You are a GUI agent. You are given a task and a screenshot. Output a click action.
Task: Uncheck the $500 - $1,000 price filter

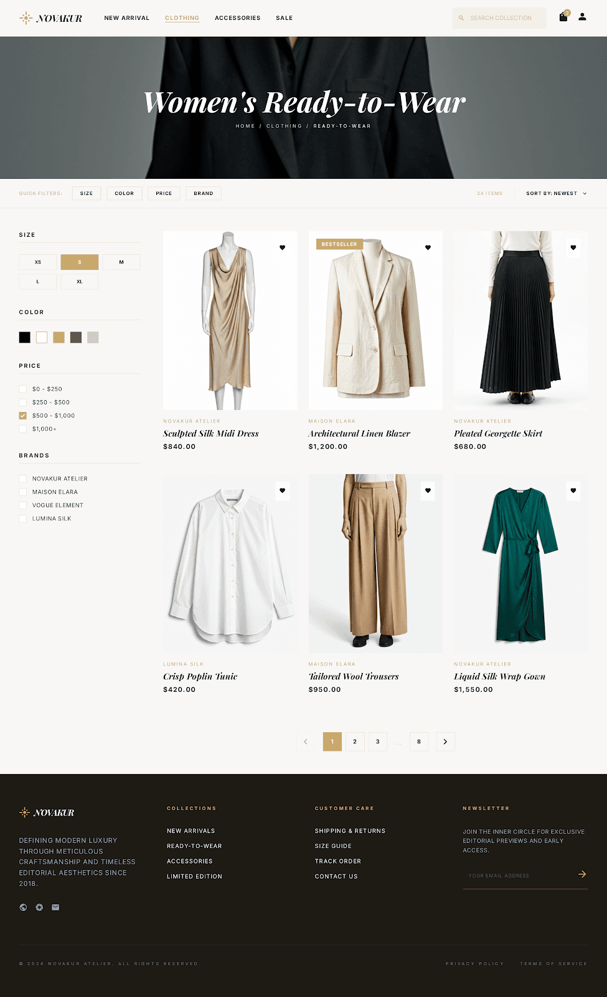pos(23,416)
